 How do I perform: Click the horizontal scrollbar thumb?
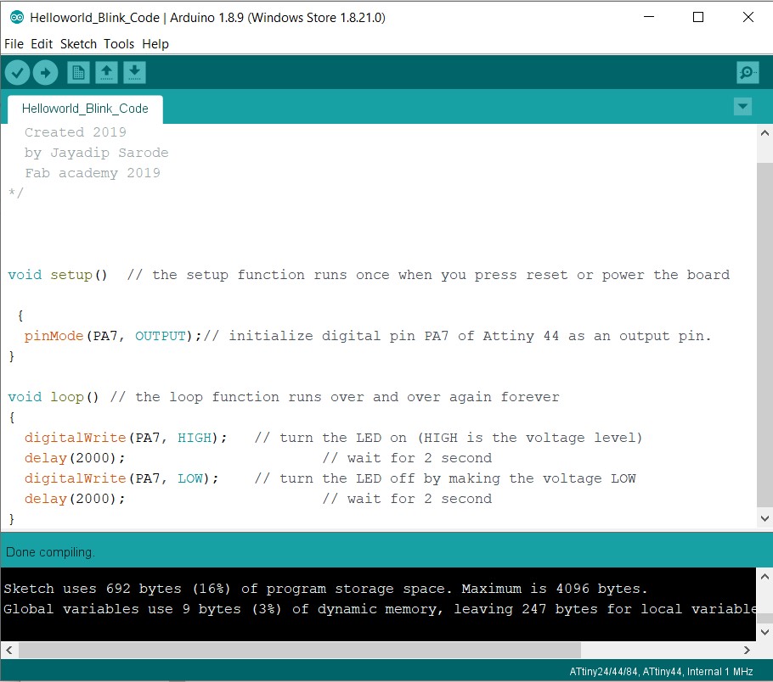pos(300,650)
